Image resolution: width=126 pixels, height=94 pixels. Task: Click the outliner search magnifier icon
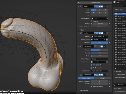coord(123,5)
